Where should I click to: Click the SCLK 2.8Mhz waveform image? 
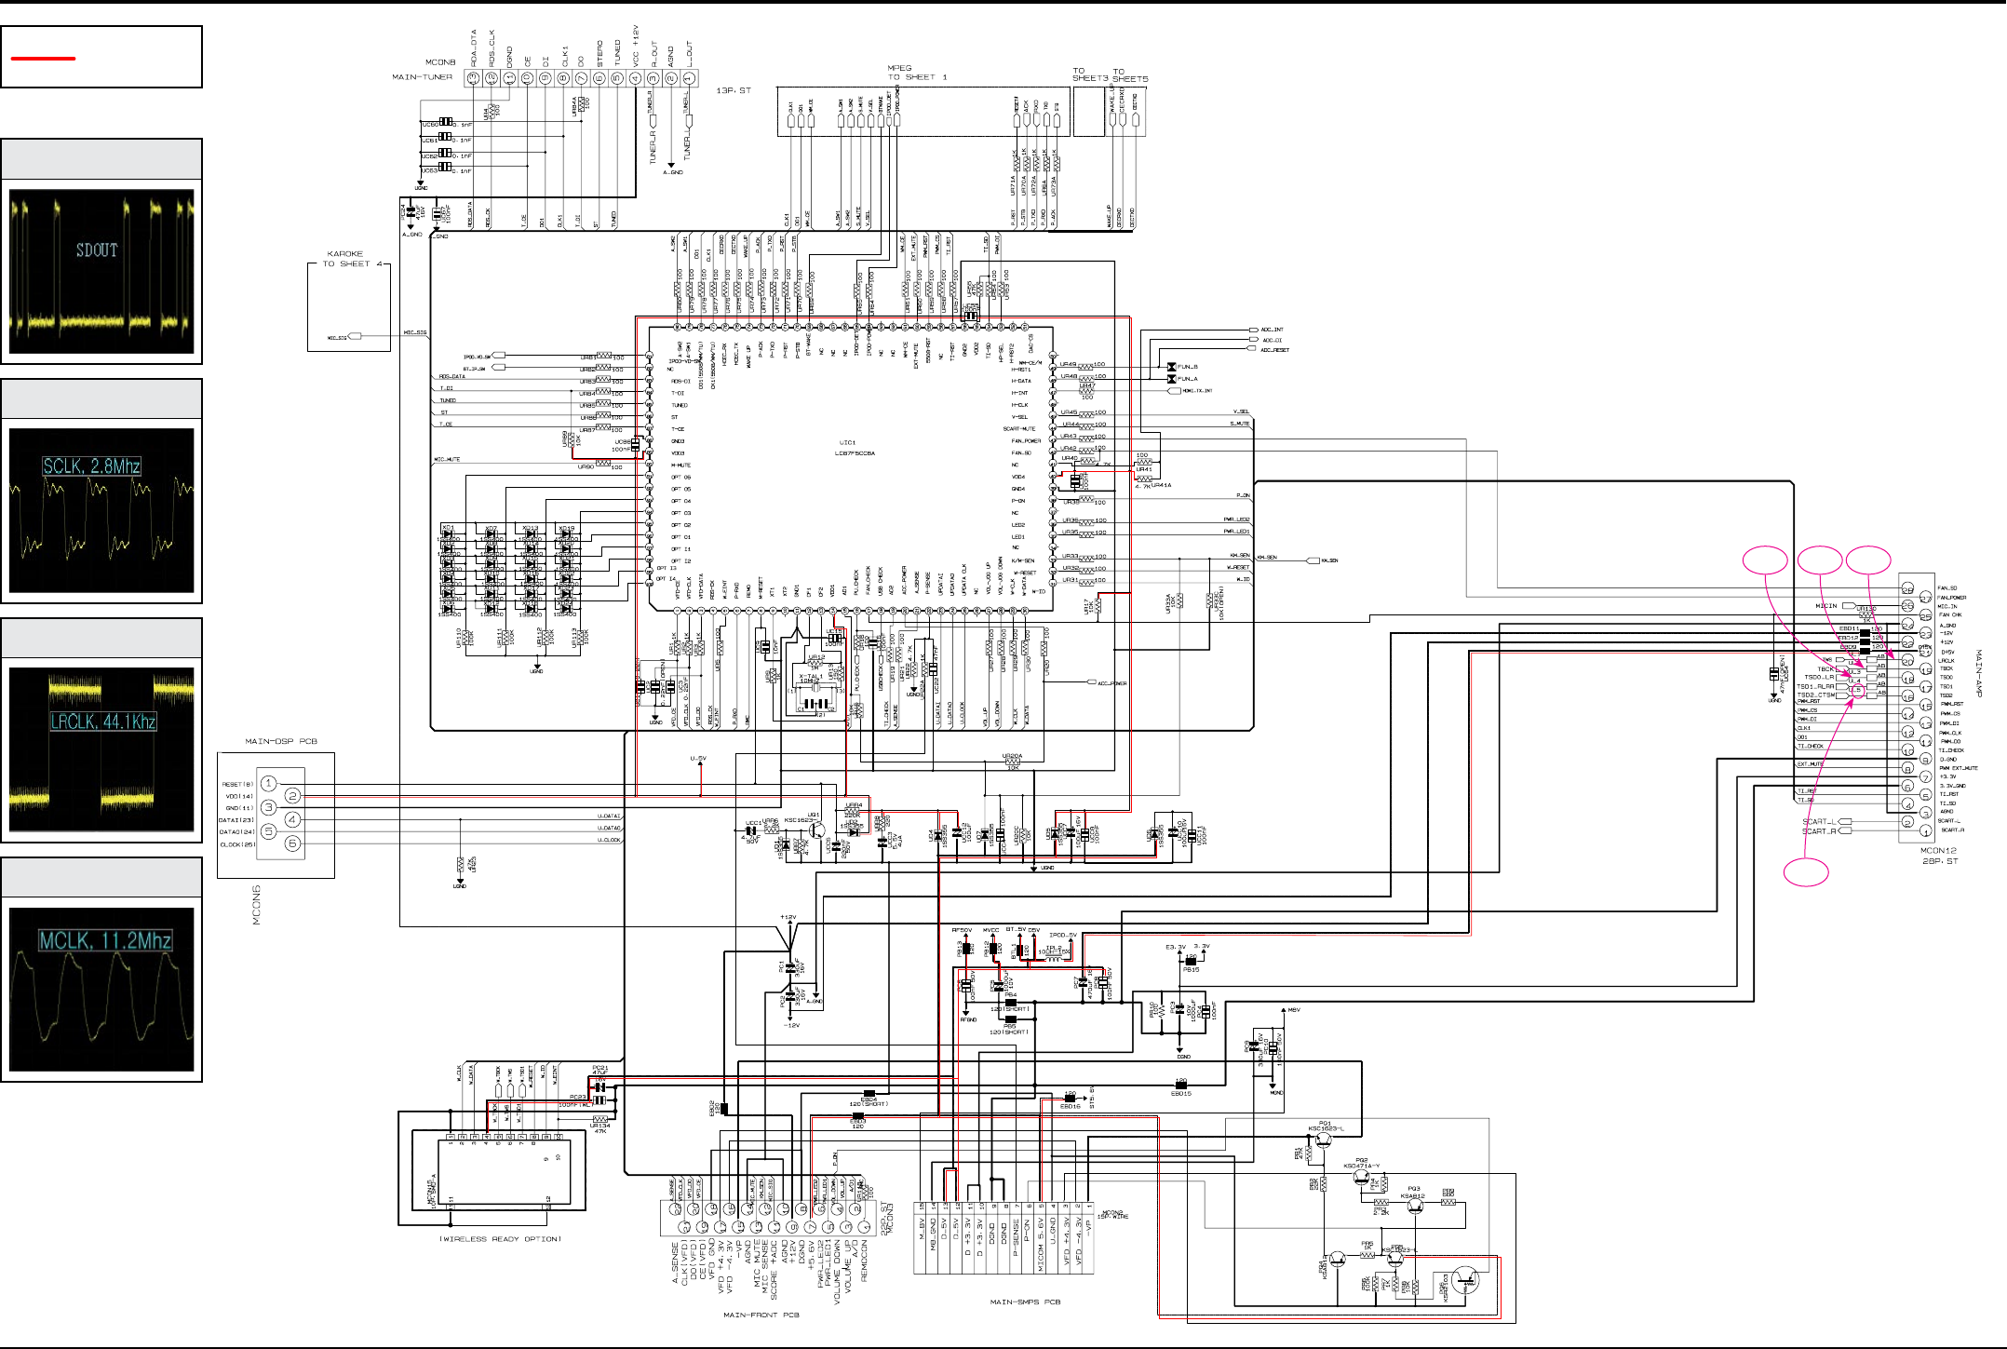(x=101, y=510)
